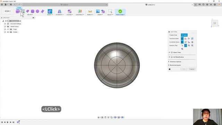The width and height of the screenshot is (222, 125).
Task: Click the Insert image icon
Action: pyautogui.click(x=98, y=11)
